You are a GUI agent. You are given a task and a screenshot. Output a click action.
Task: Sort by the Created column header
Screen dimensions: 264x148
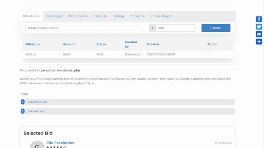(153, 44)
